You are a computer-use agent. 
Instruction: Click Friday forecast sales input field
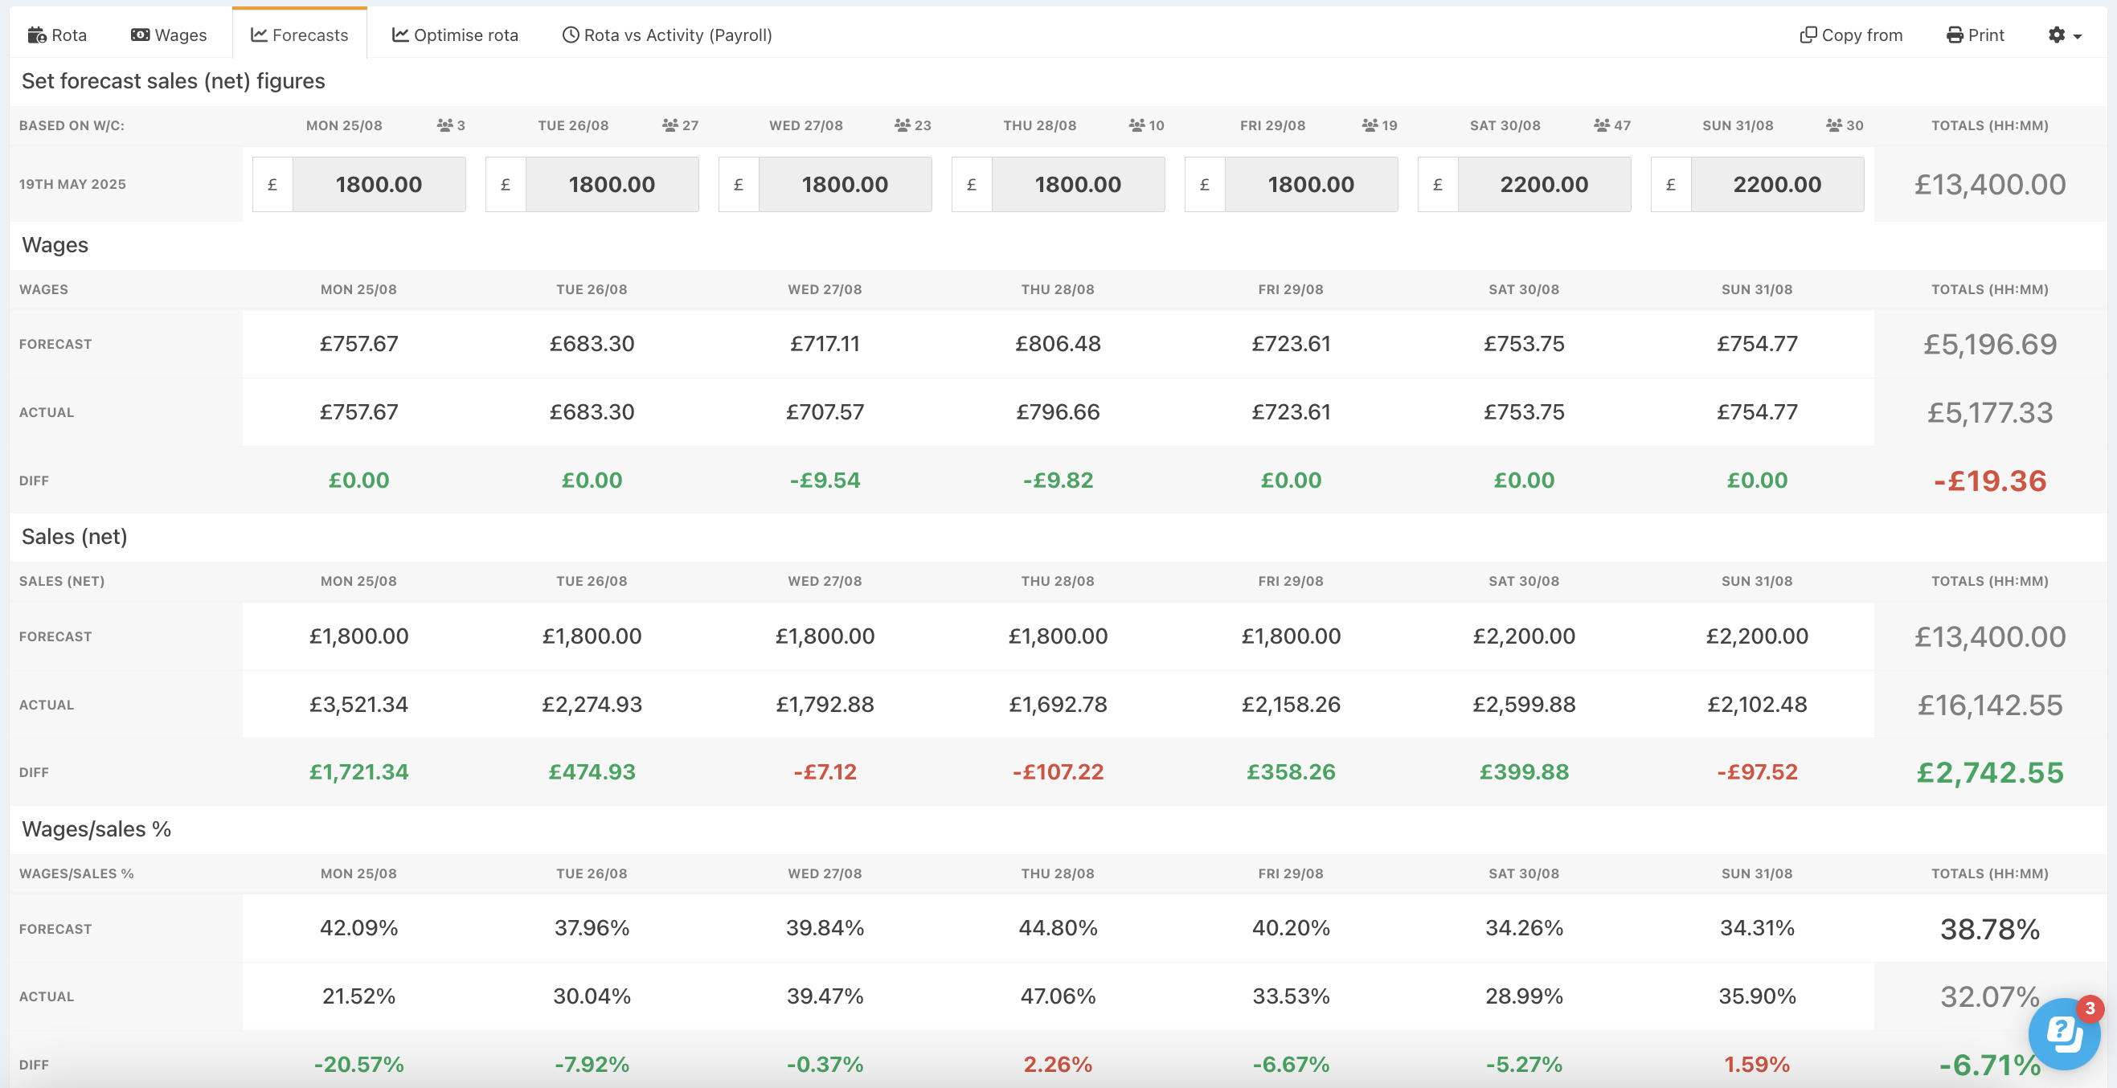[x=1311, y=184]
